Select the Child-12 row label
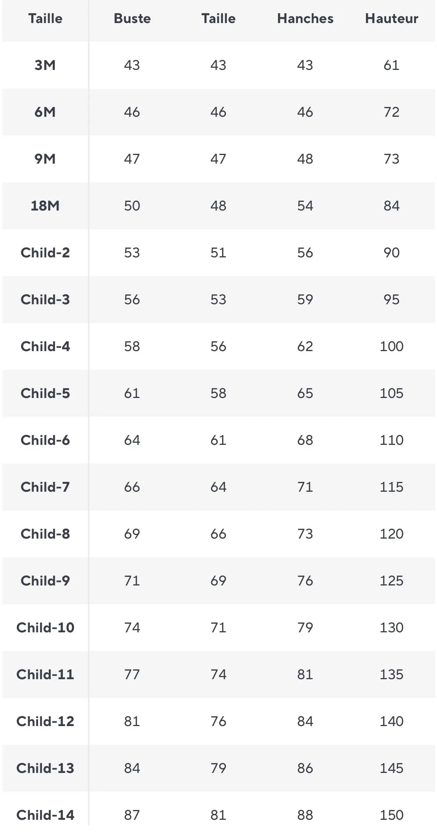 [x=45, y=721]
